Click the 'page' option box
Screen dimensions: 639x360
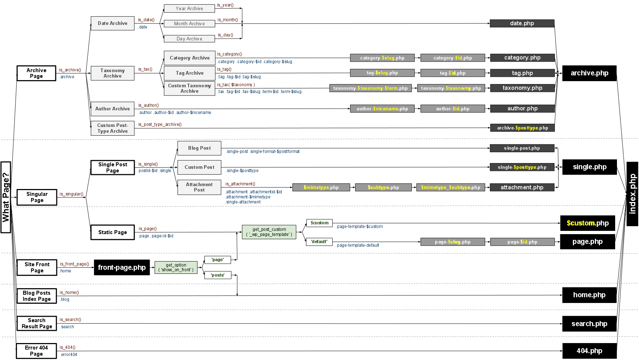point(217,260)
